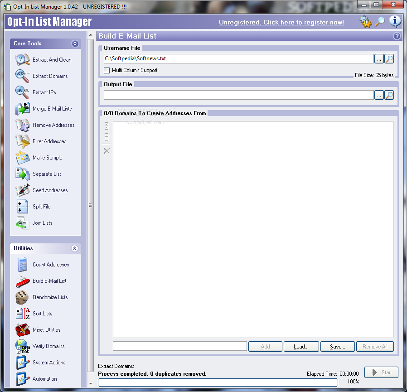
Task: Click the new domain entry field
Action: point(179,346)
